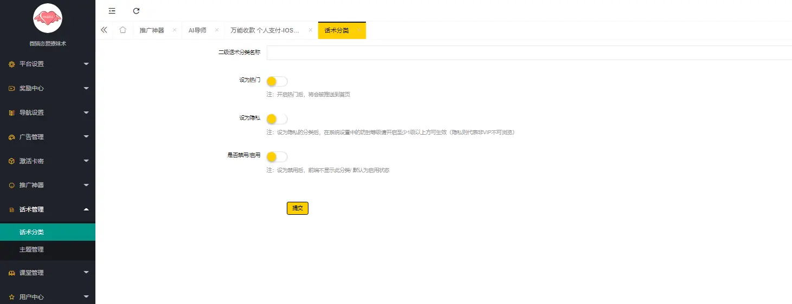Click the 激活卡密 cube icon
792x304 pixels.
point(11,161)
